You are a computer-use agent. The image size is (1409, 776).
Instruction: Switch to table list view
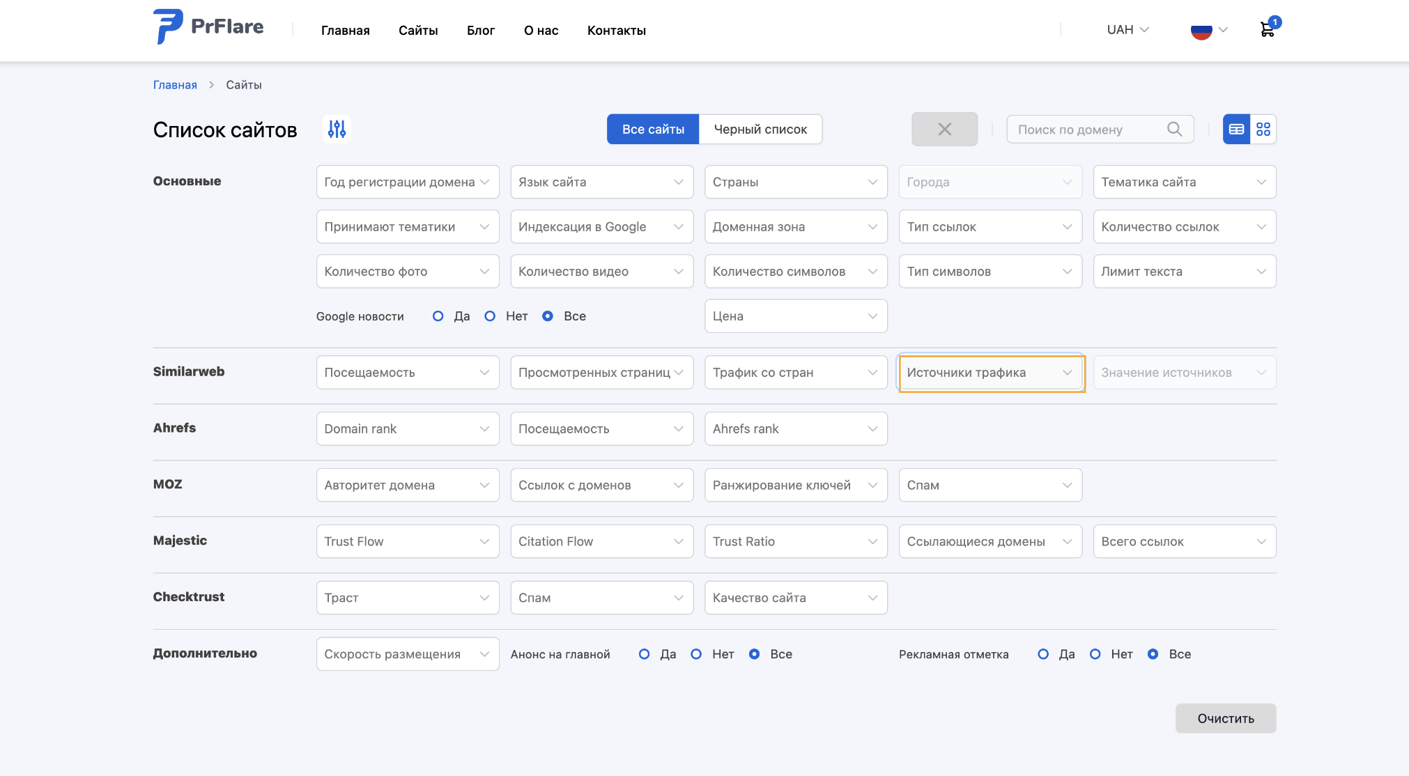point(1236,129)
